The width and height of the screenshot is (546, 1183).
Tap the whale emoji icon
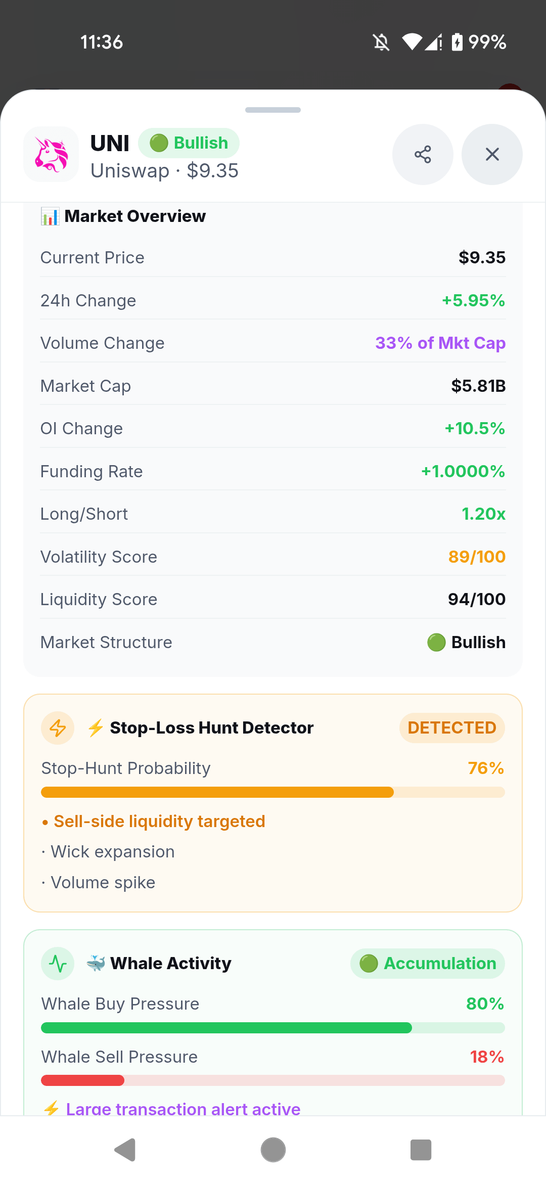96,964
